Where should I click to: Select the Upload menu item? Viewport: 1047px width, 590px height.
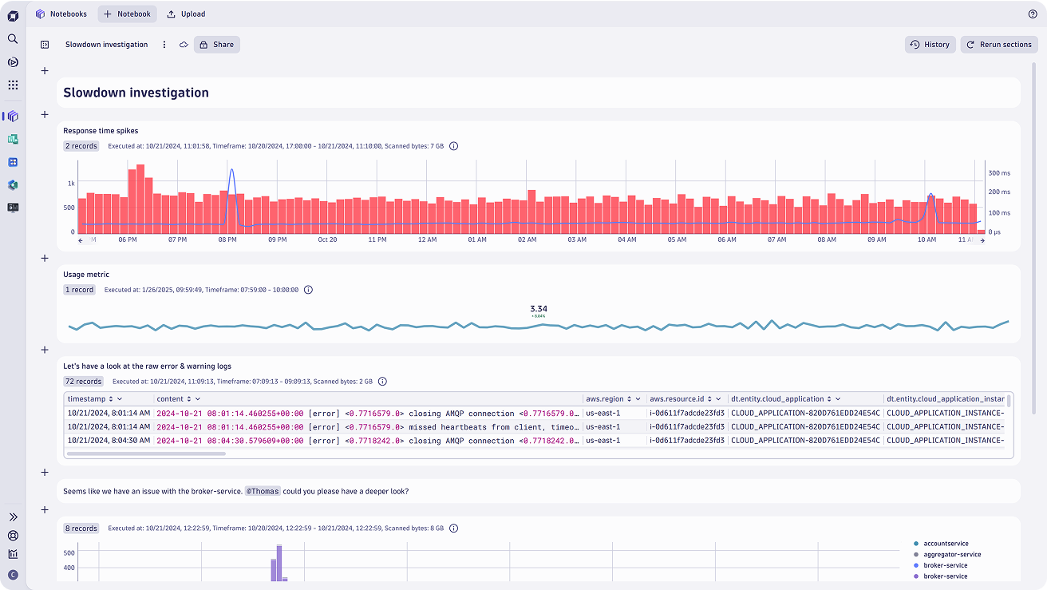point(186,14)
